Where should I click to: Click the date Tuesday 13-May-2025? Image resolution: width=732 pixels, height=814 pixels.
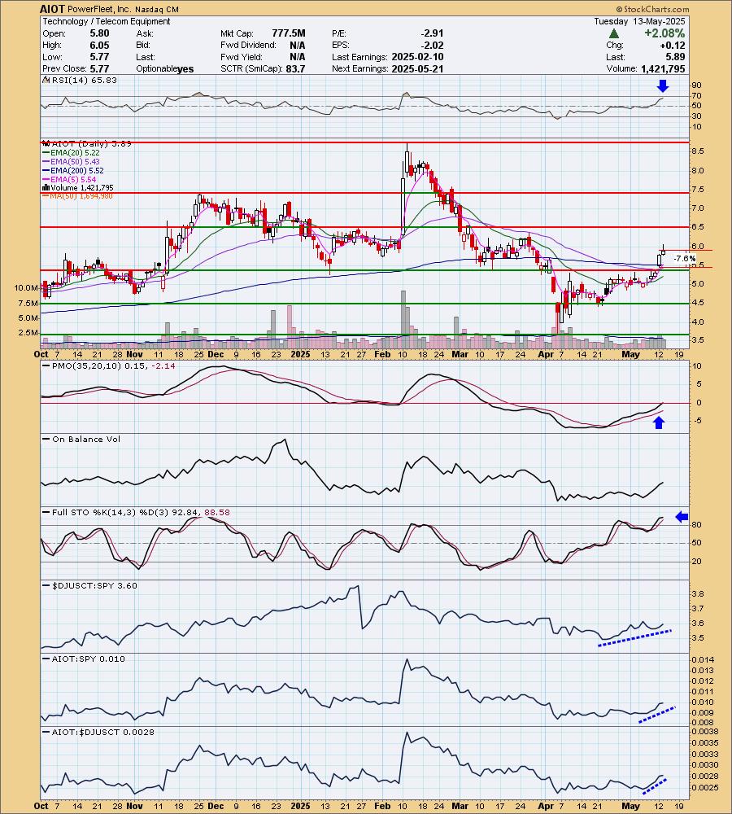(x=639, y=21)
